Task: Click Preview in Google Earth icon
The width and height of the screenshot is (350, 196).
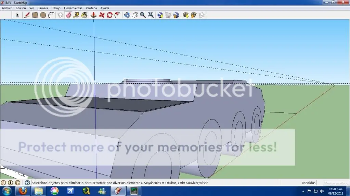Action: click(176, 15)
